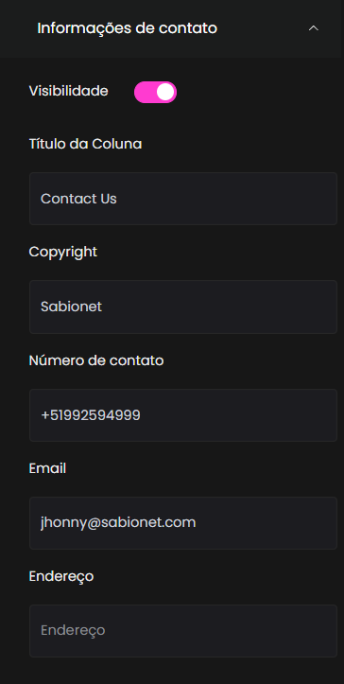Click the Endereço placeholder text
The width and height of the screenshot is (344, 684).
[73, 631]
